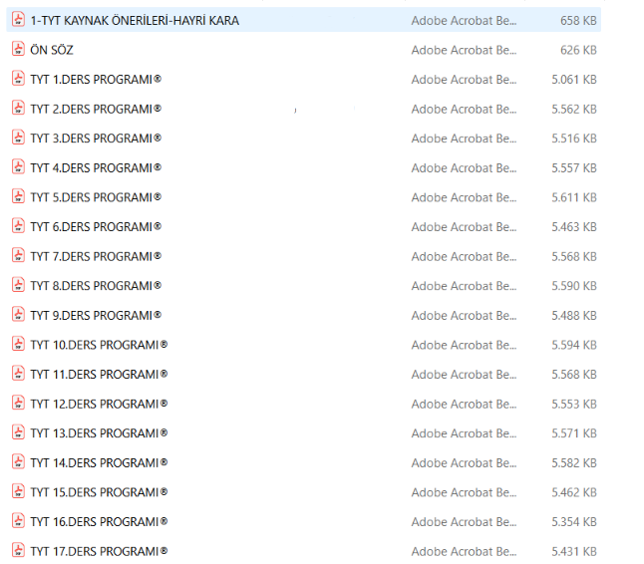Click PDF icon of TYT 6.DERS PROGRAMI
644x564 pixels.
(18, 226)
